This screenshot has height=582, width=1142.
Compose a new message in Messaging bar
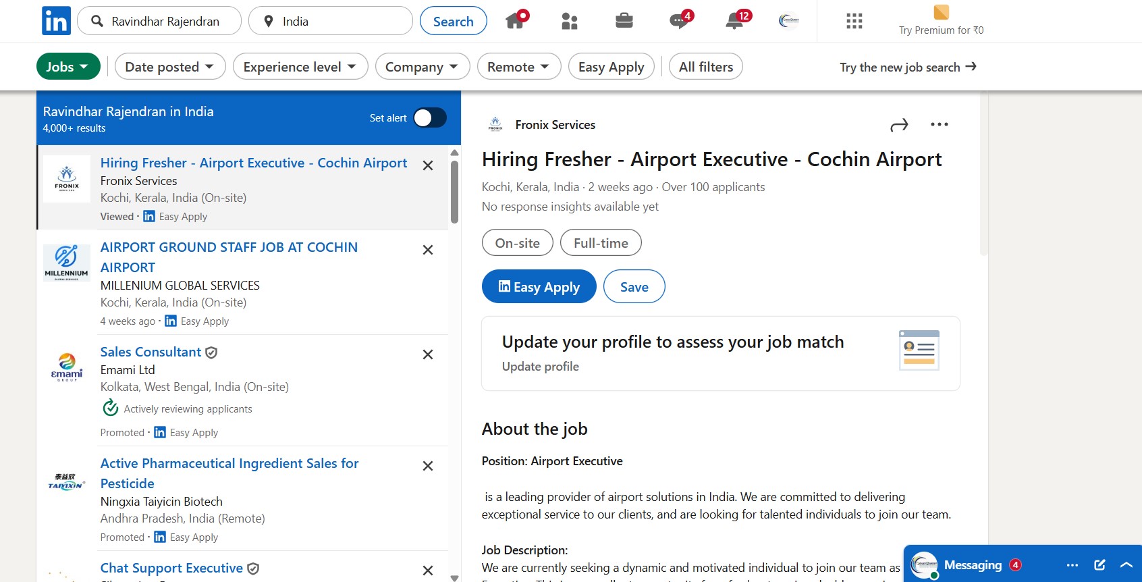[1099, 564]
